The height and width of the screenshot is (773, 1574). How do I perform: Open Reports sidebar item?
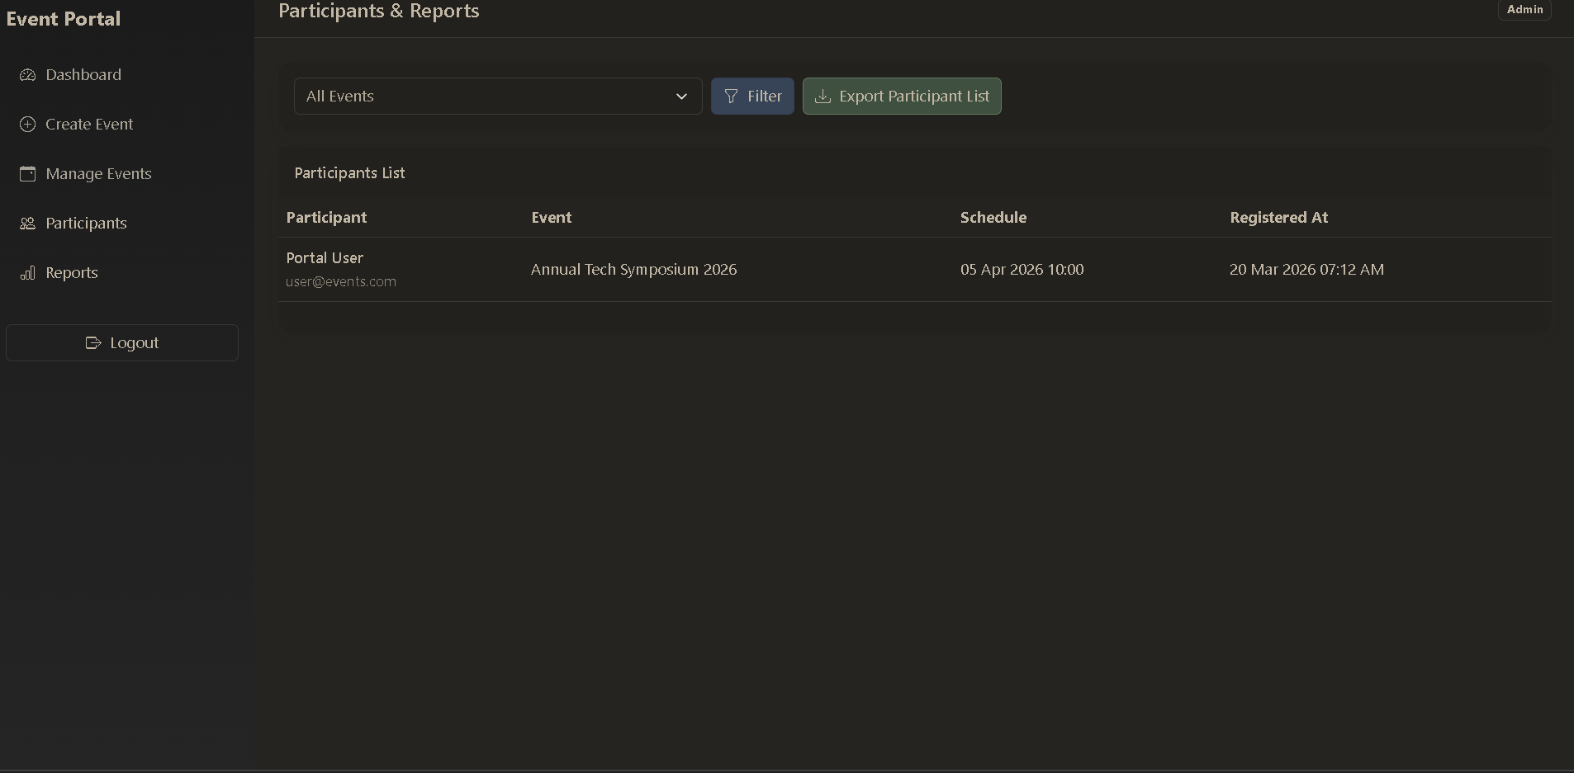point(122,273)
